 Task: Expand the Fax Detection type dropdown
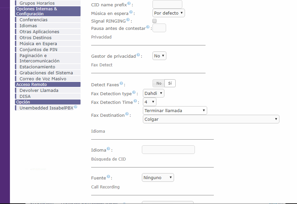pyautogui.click(x=153, y=94)
